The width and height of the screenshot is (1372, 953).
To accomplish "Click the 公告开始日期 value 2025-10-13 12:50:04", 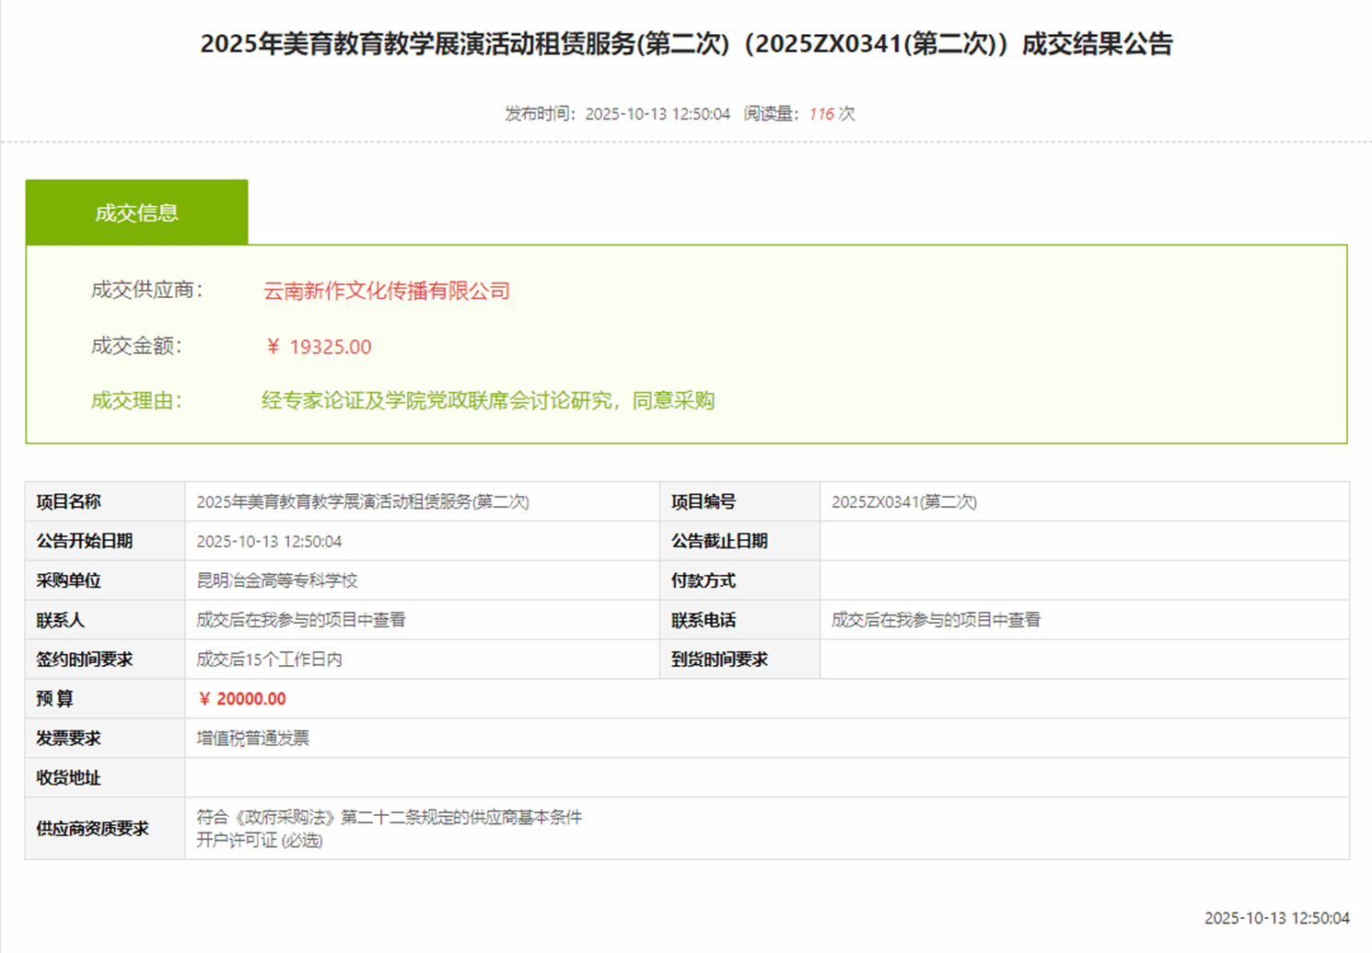I will coord(269,542).
